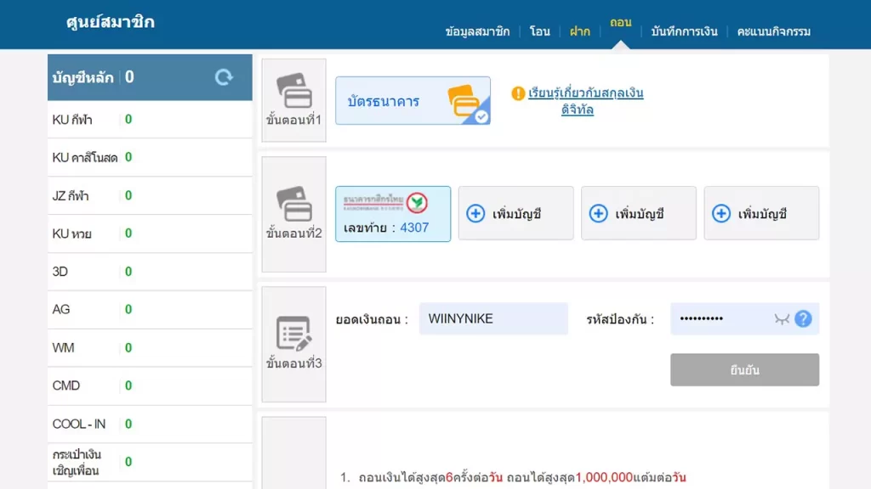Click the ยอดเงินถอน withdrawal amount field

(493, 319)
